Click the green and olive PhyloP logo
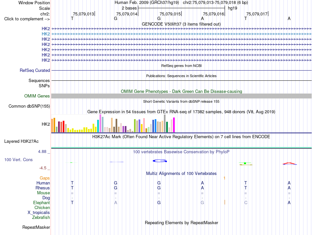This screenshot has height=235, width=312. 246,164
